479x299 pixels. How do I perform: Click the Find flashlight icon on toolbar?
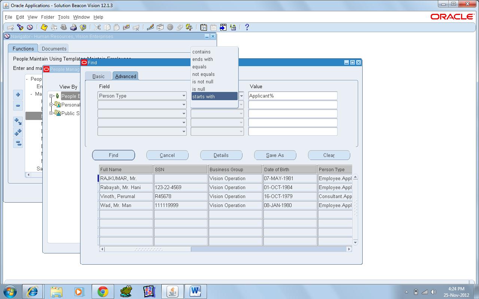(x=20, y=27)
